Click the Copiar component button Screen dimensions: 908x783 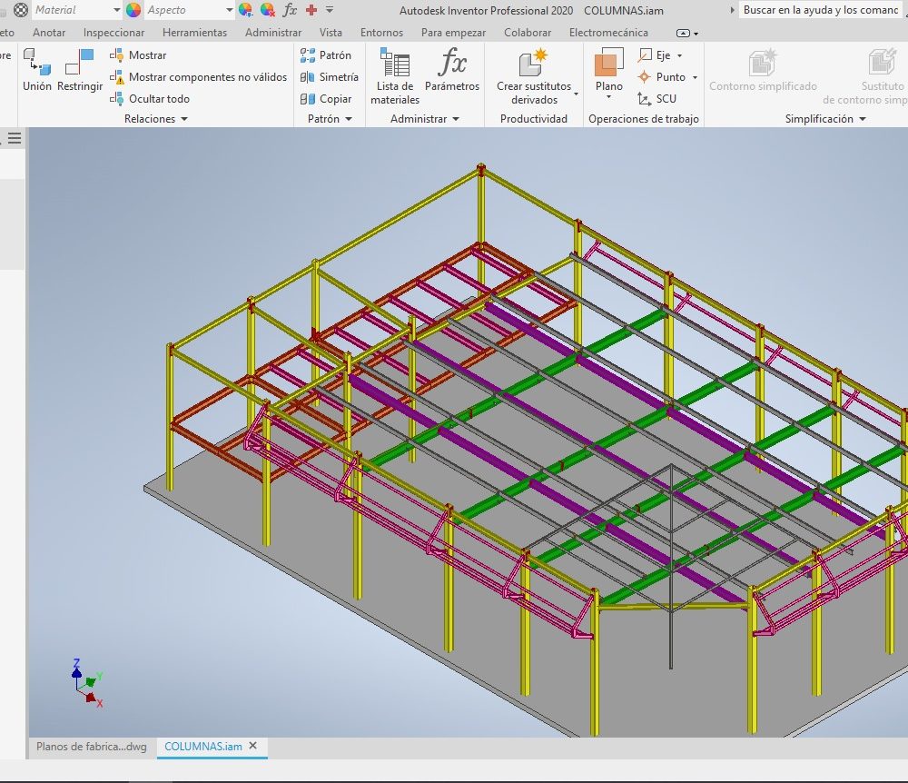(x=327, y=99)
